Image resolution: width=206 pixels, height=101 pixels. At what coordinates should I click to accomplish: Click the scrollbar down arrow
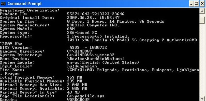pos(202,99)
